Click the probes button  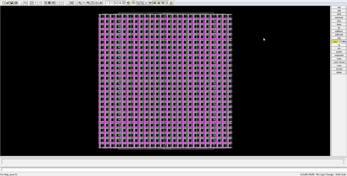(x=339, y=52)
